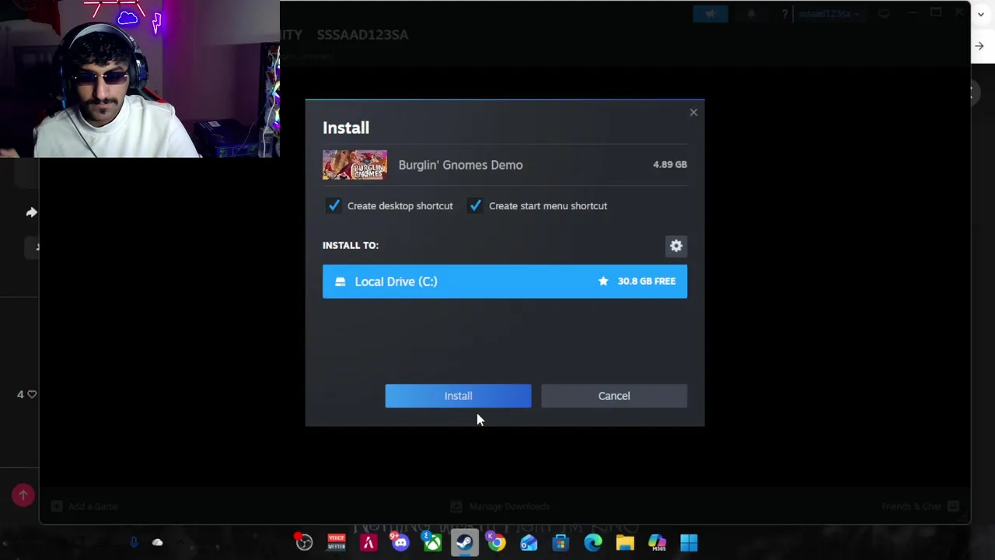Open the SSSAAD123SA tab in Steam
The height and width of the screenshot is (560, 995).
pyautogui.click(x=362, y=34)
